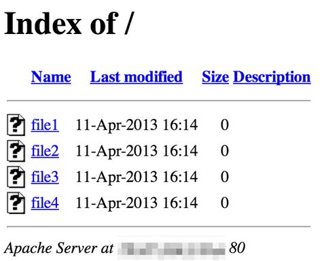Click the size value 0 for file1
Image resolution: width=322 pixels, height=261 pixels.
(x=225, y=125)
